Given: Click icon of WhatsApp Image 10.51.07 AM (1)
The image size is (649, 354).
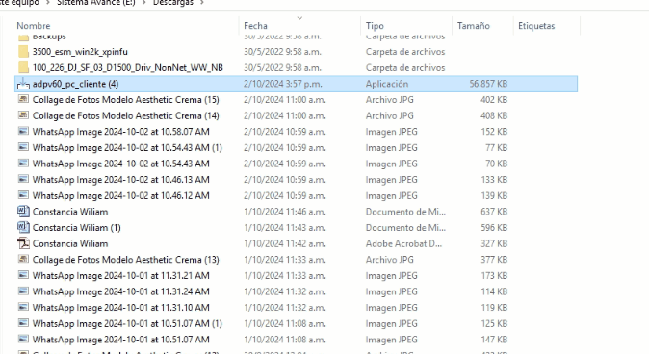Looking at the screenshot, I should [x=24, y=323].
